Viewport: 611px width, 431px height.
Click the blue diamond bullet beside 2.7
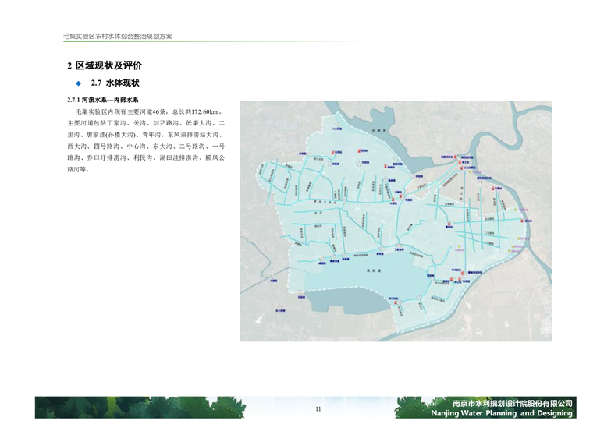pyautogui.click(x=78, y=83)
